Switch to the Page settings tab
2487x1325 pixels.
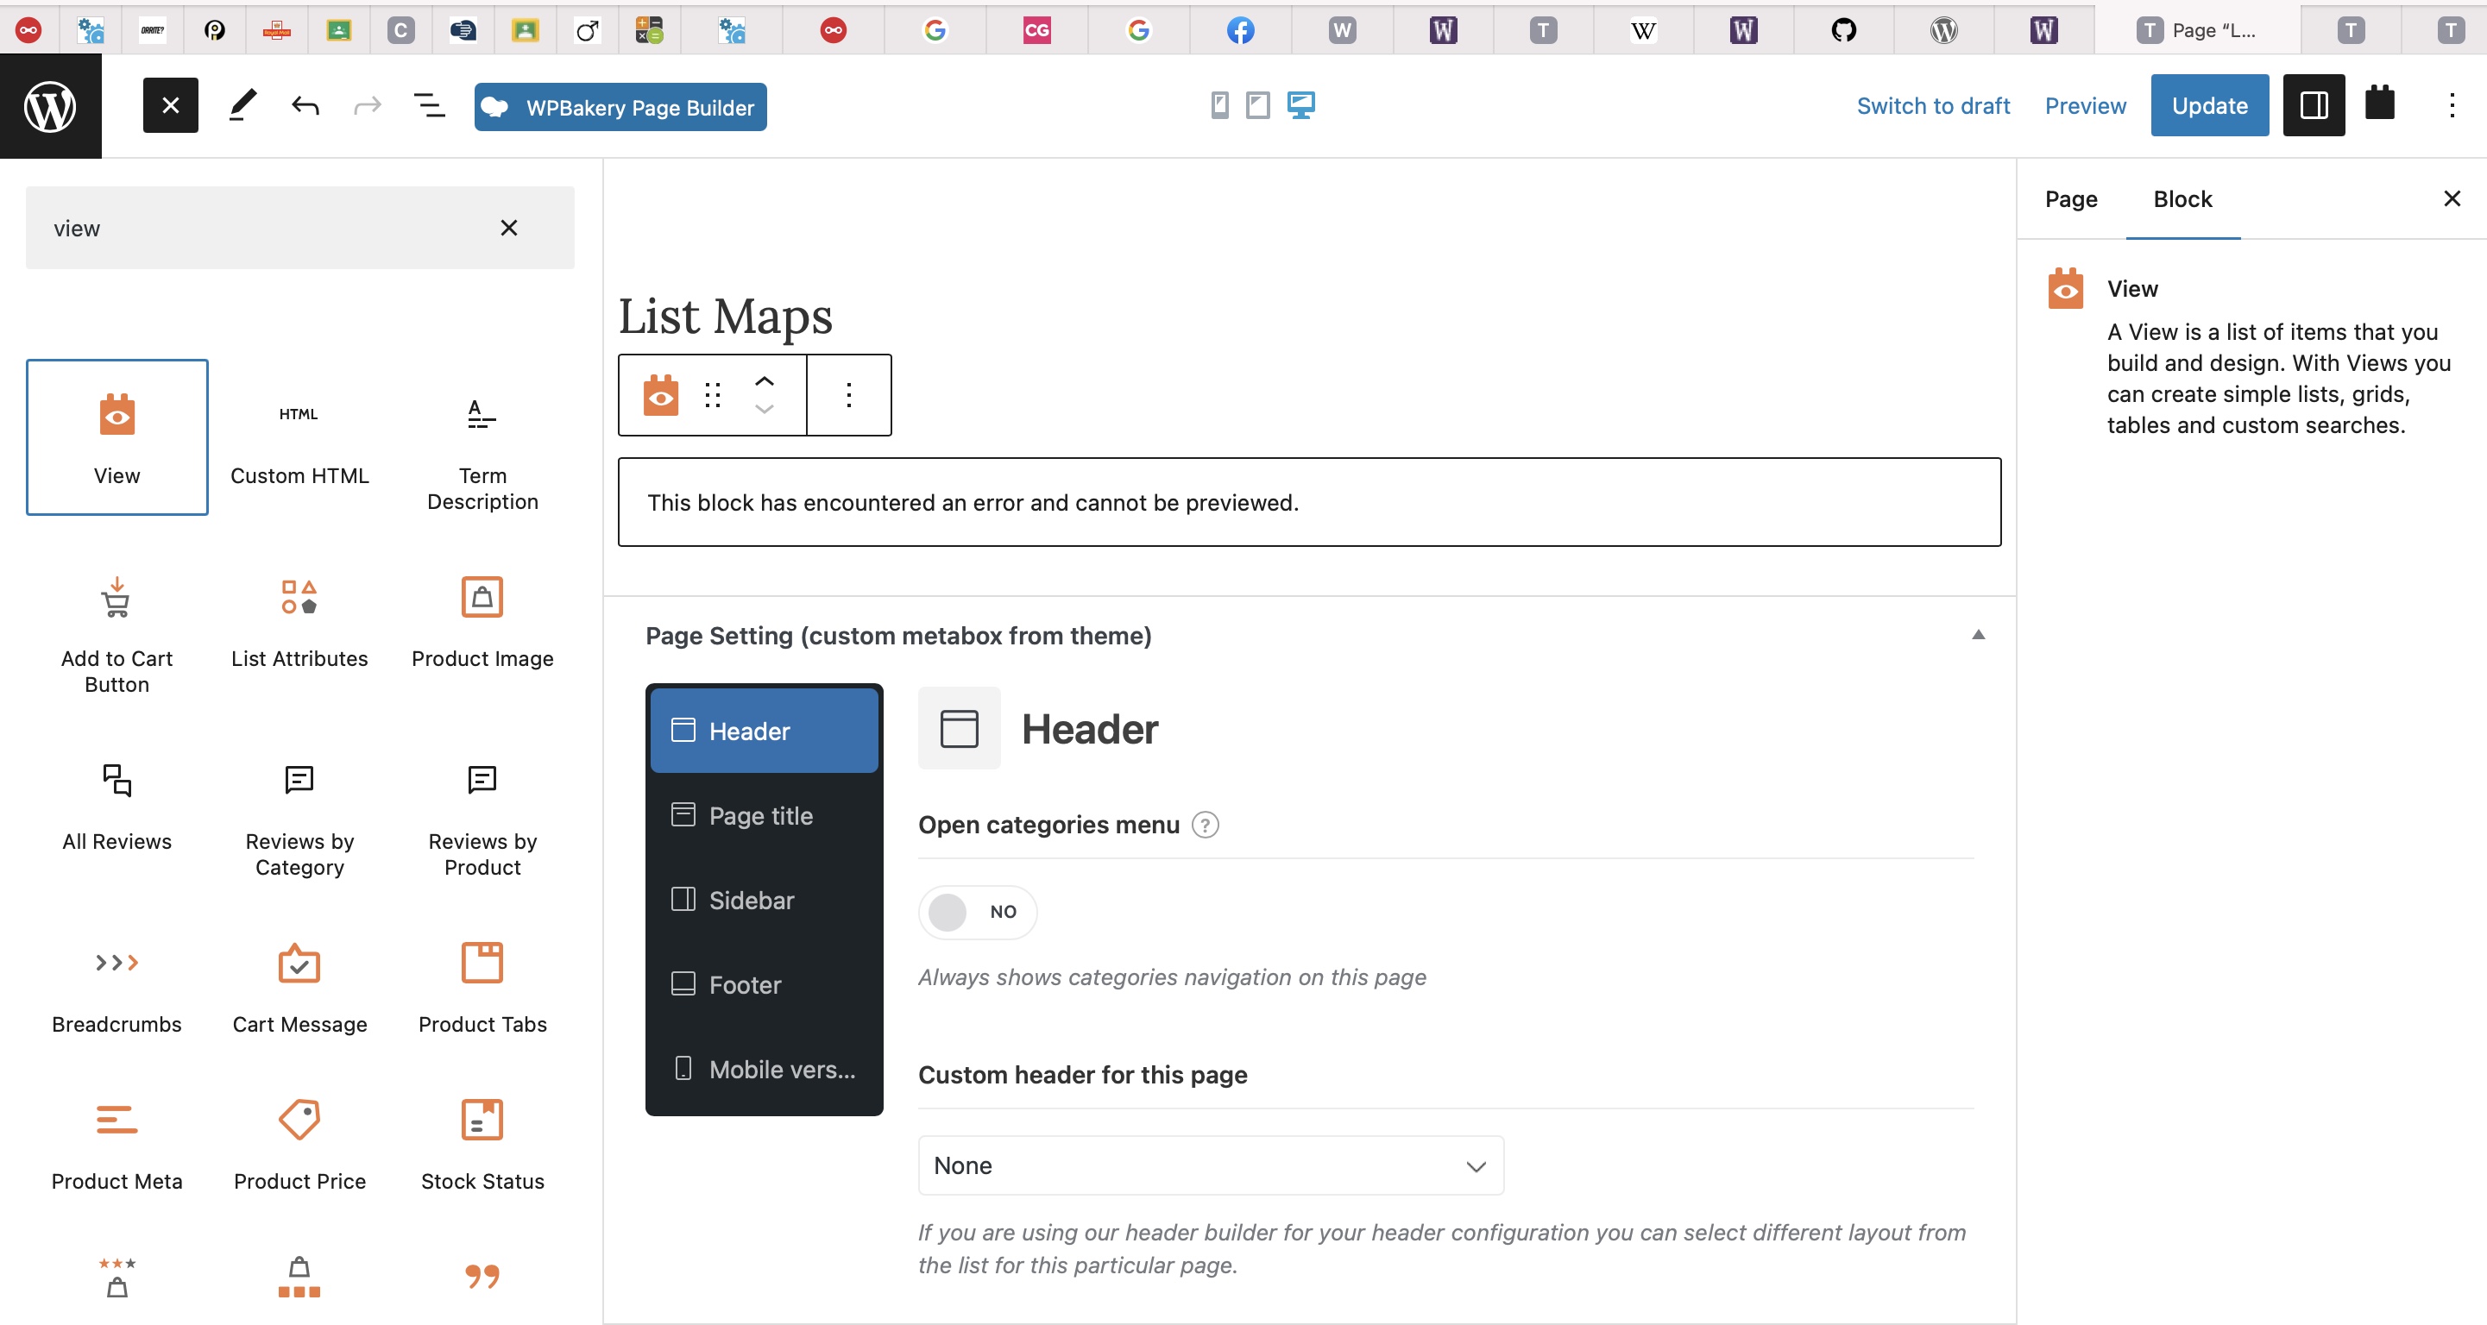[2070, 198]
